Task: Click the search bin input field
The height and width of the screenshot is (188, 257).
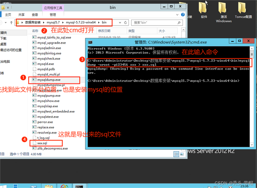Action: click(155, 23)
